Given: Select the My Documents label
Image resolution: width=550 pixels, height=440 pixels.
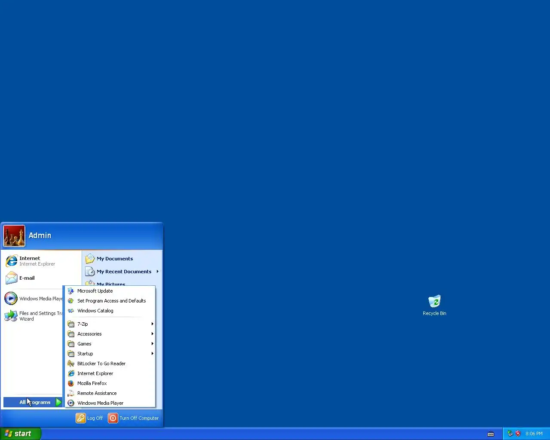Looking at the screenshot, I should pos(115,259).
